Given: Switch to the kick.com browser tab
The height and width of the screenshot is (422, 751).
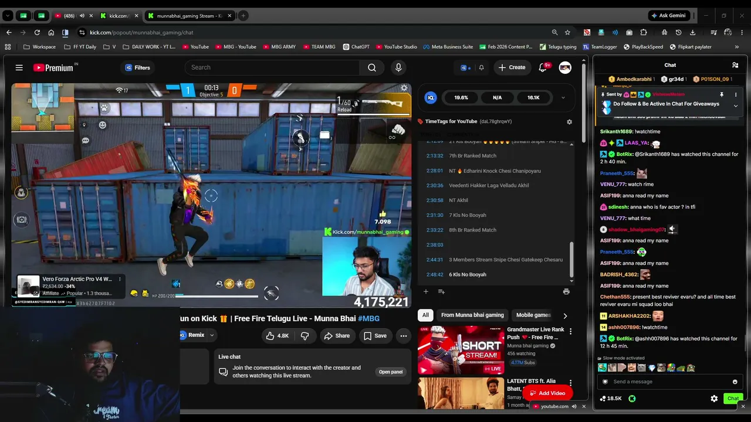Looking at the screenshot, I should click(118, 16).
